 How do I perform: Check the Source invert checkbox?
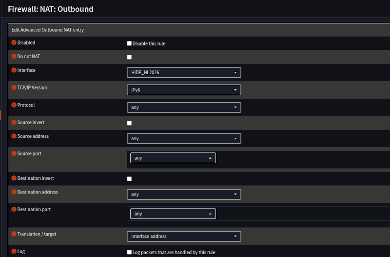point(129,123)
